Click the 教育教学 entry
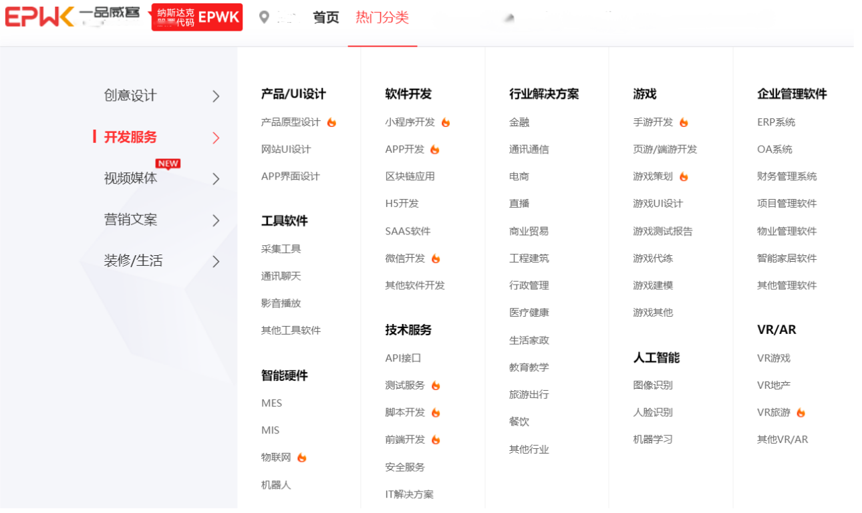The height and width of the screenshot is (513, 862). point(529,367)
